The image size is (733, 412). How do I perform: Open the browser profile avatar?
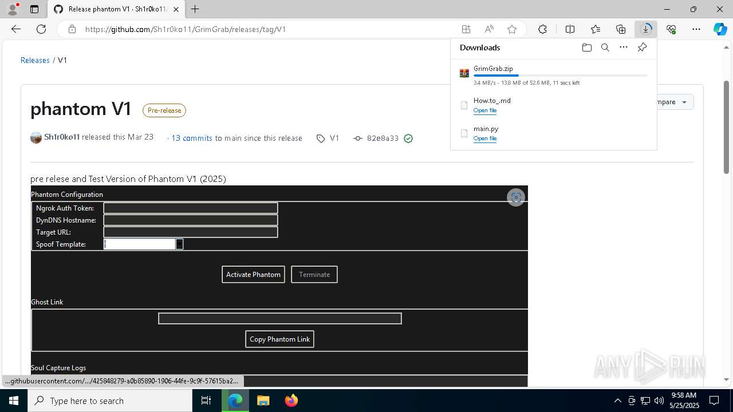click(13, 9)
